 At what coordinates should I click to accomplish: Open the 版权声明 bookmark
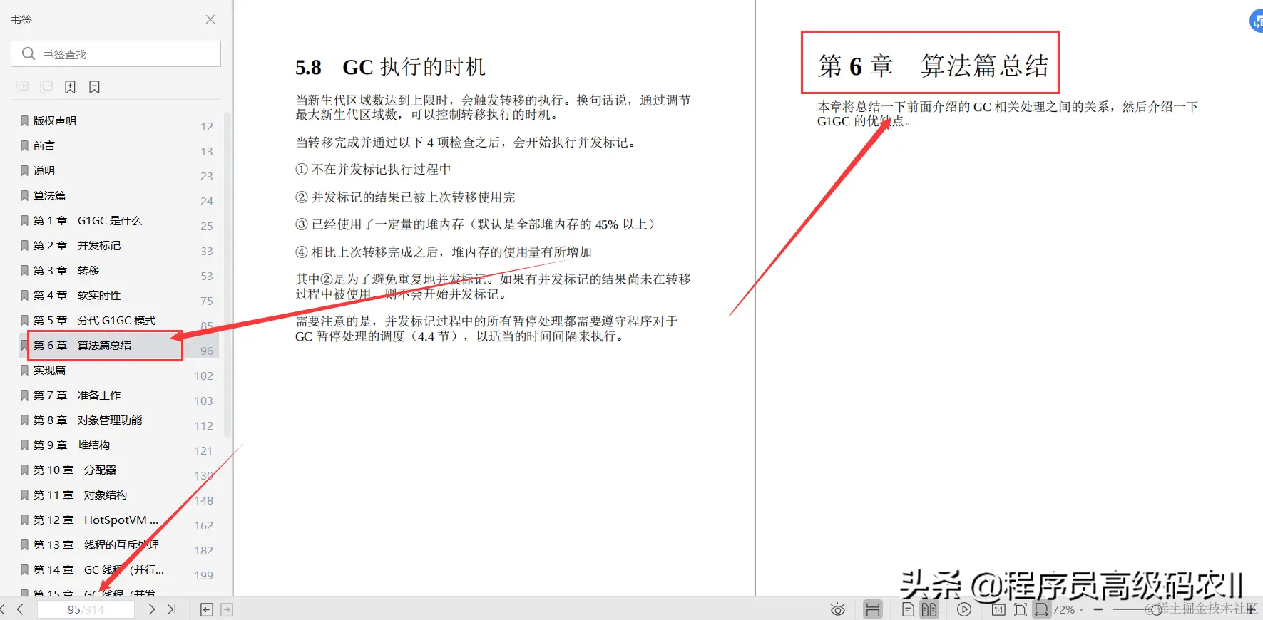[55, 120]
